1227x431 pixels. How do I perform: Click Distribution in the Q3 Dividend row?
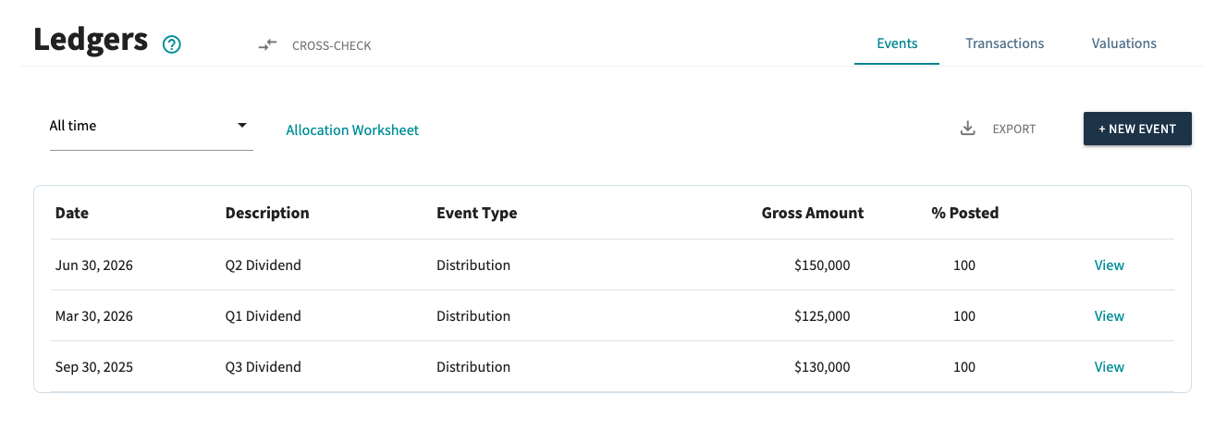coord(473,367)
